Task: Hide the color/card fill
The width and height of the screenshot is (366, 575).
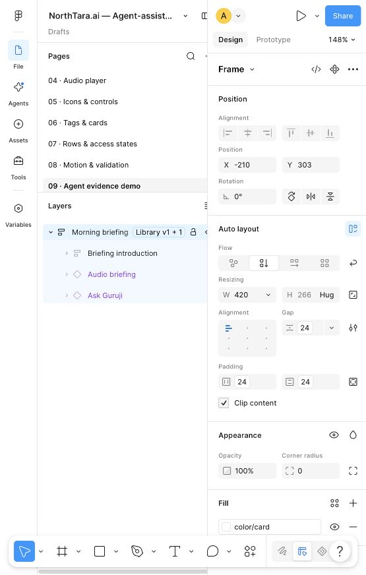Action: tap(334, 527)
